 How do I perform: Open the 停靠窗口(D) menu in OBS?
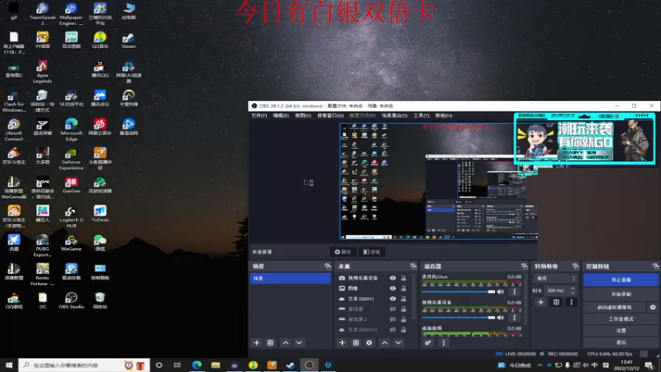coord(330,116)
